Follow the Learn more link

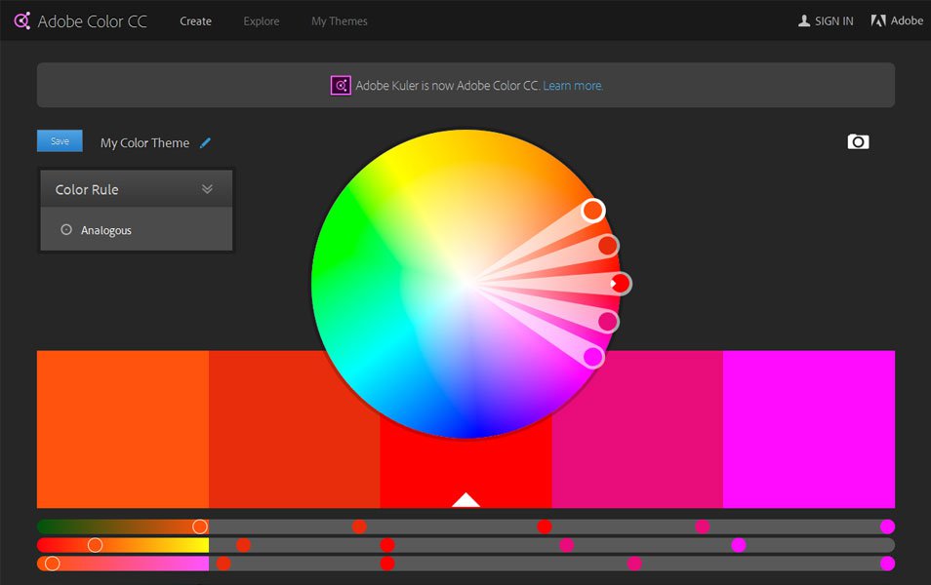(x=573, y=86)
